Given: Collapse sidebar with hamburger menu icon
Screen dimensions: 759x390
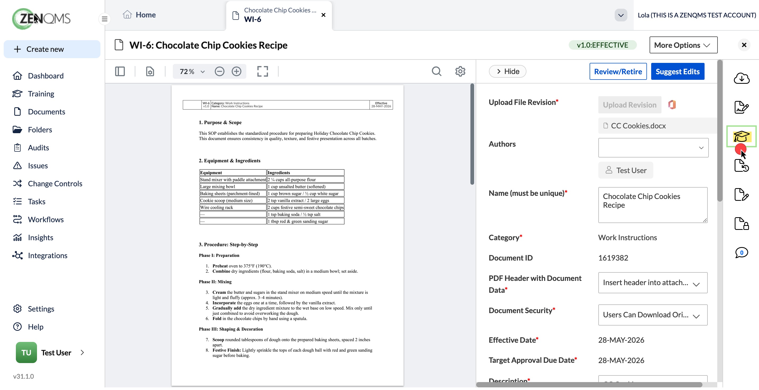Looking at the screenshot, I should pos(105,19).
